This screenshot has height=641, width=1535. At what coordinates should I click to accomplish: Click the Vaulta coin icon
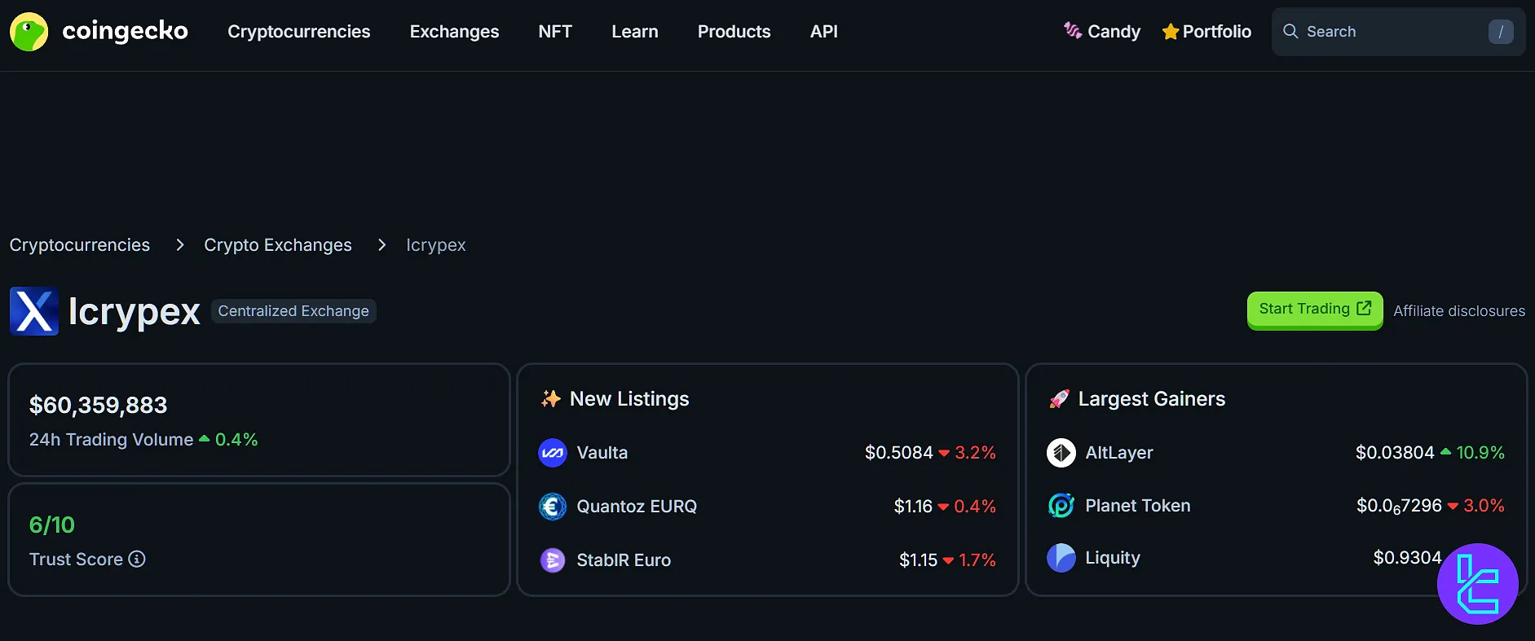coord(553,453)
